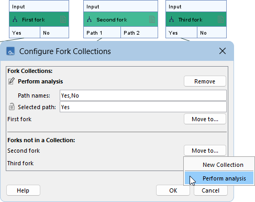The image size is (255, 202).
Task: Remove the Perform analysis collection
Action: 205,81
